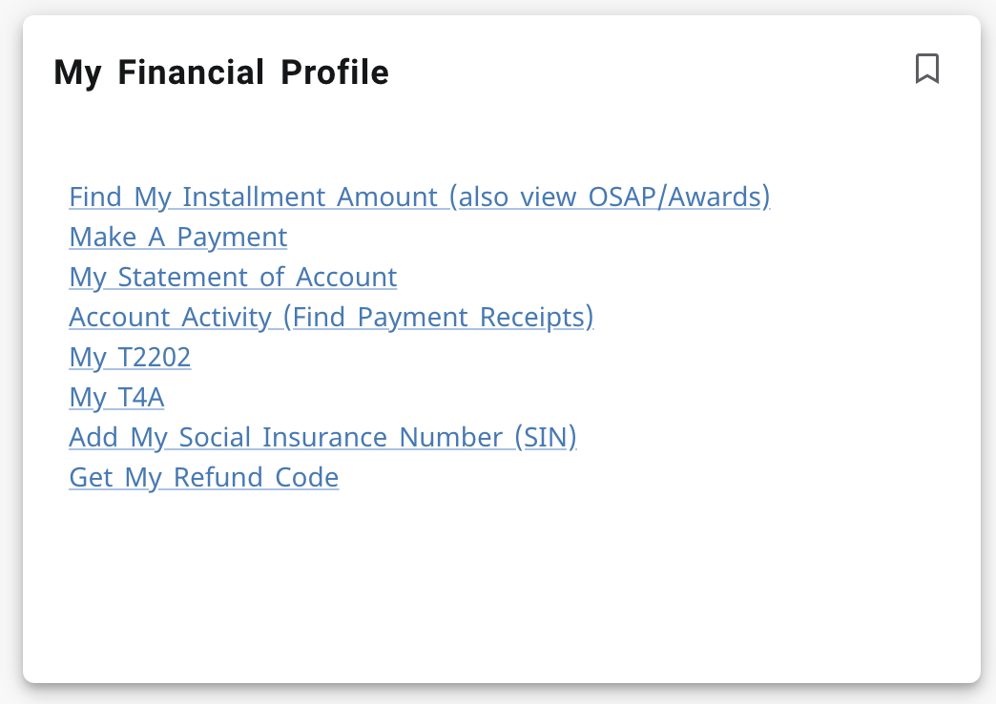
Task: Start a payment from Make A Payment
Action: coord(177,237)
